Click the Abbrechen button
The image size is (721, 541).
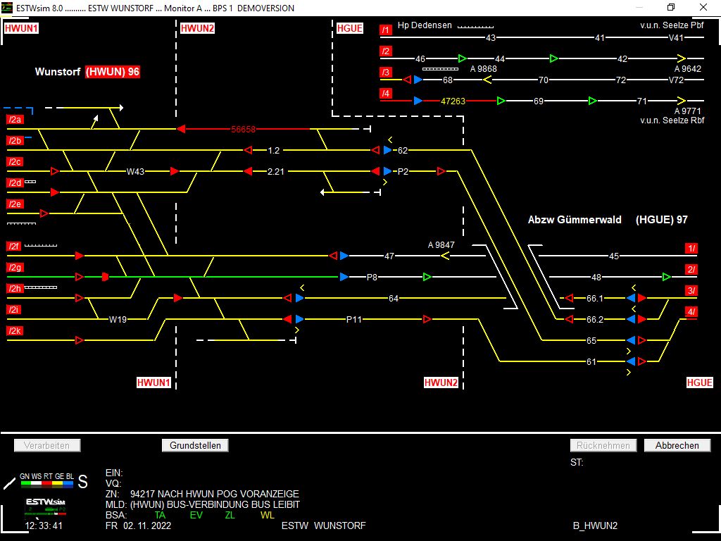point(677,445)
